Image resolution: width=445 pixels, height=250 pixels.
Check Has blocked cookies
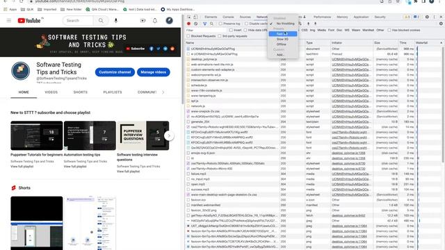tap(389, 30)
